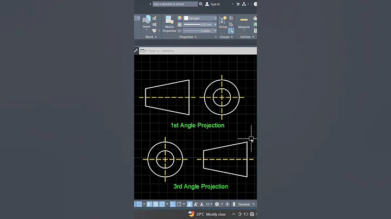Screen dimensions: 391x219
Task: Toggle annotation objects visibility icon
Action: [190, 204]
